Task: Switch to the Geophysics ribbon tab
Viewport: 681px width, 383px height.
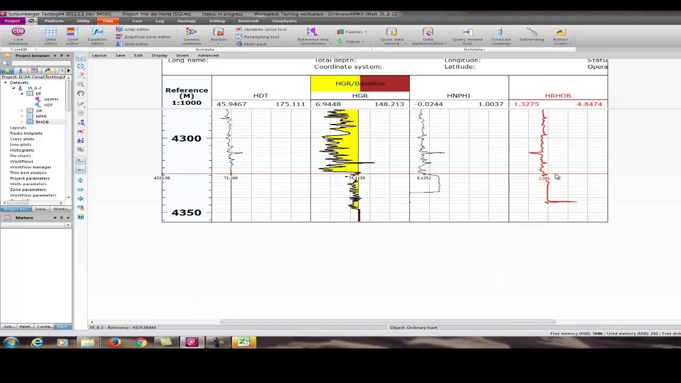Action: [x=284, y=21]
